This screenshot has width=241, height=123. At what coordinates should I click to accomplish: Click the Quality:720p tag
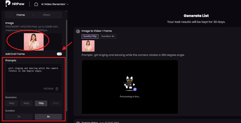[x=90, y=36]
